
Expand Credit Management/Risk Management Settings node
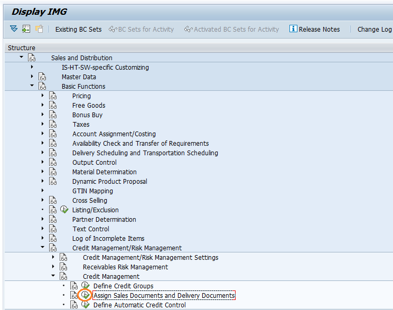click(53, 257)
